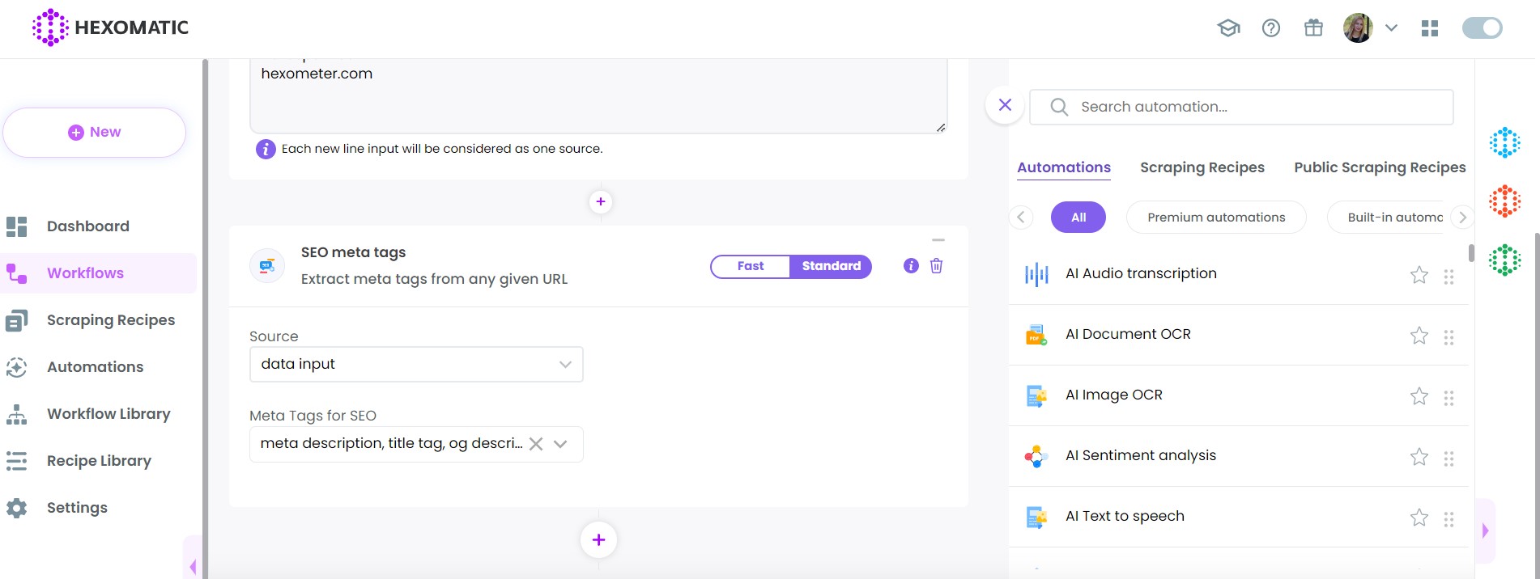Toggle the switch in top header
This screenshot has width=1540, height=579.
(1482, 28)
